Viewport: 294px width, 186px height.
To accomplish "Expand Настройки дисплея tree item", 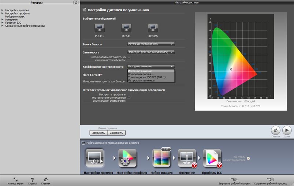I will tap(2, 10).
